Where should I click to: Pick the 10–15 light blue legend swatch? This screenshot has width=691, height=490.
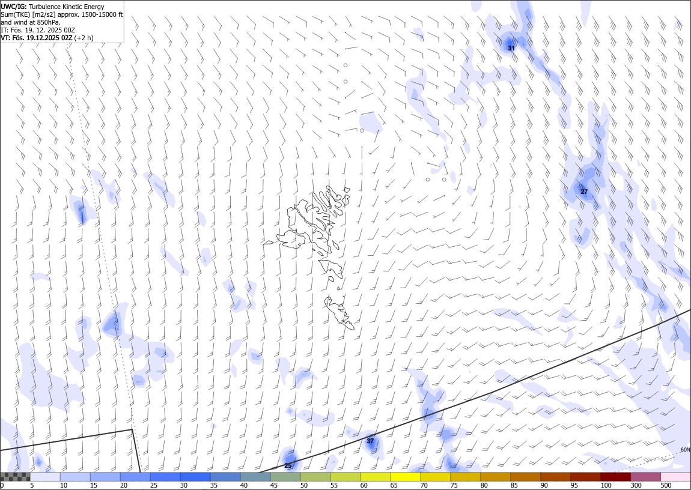[75, 477]
